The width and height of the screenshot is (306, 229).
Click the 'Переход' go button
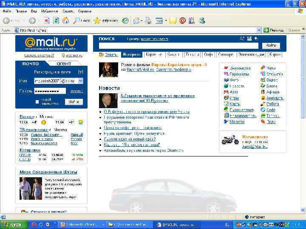coord(274,30)
